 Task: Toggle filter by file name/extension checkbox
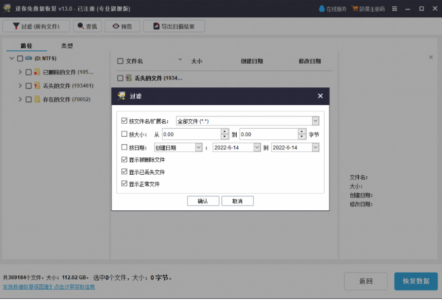124,121
